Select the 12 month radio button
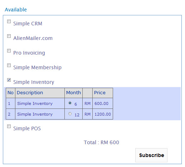 [x=70, y=114]
